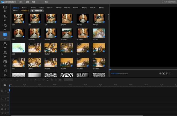
Task: Click the microphone voiceover toolbar icon
Action: (48, 80)
